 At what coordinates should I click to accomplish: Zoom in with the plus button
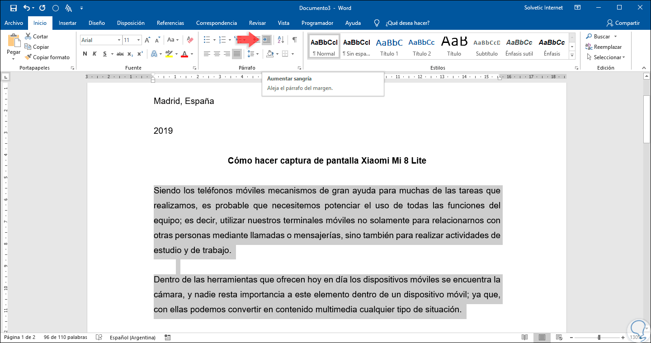[623, 338]
